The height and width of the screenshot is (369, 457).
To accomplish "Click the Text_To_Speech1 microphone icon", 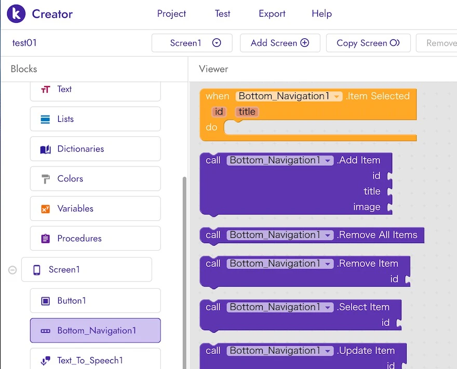I will [x=45, y=361].
